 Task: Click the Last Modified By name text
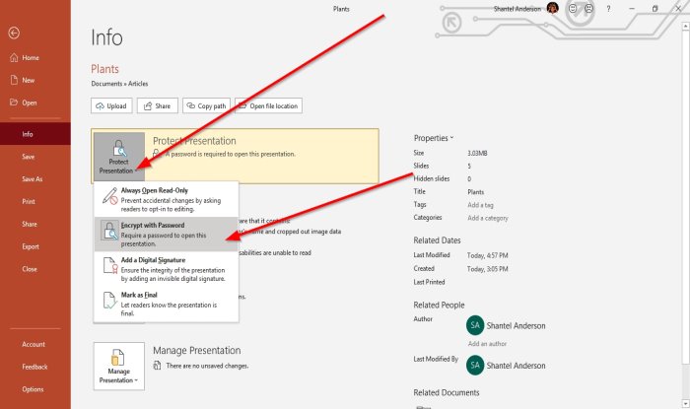(x=516, y=366)
